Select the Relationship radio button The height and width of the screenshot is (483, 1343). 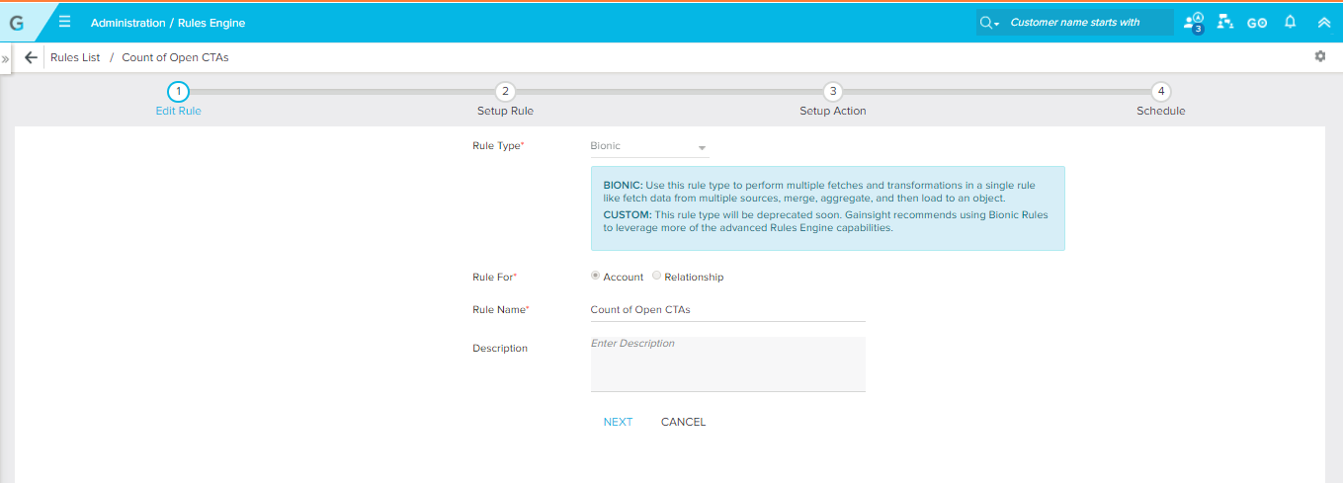(x=657, y=276)
